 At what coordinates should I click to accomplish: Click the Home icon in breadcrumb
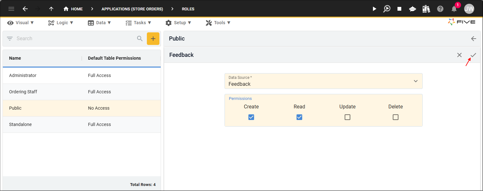pyautogui.click(x=66, y=9)
